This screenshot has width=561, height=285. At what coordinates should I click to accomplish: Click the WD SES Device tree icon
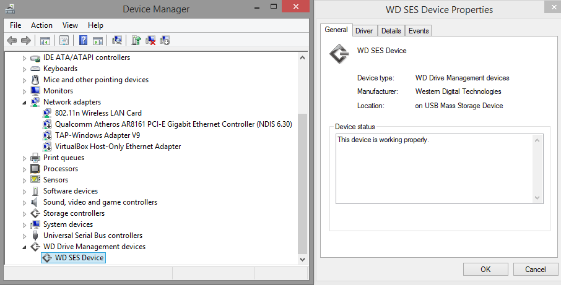47,258
